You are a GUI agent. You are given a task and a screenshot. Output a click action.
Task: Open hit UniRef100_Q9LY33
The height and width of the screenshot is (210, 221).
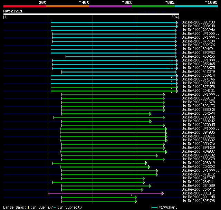point(198,22)
